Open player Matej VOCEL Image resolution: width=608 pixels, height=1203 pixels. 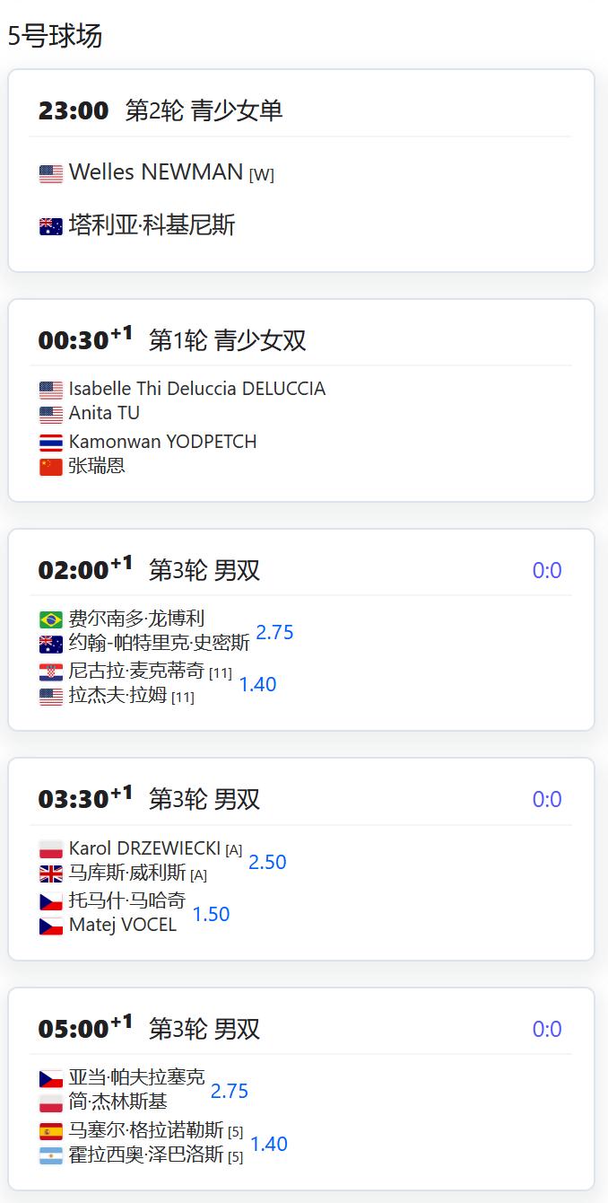pyautogui.click(x=123, y=925)
